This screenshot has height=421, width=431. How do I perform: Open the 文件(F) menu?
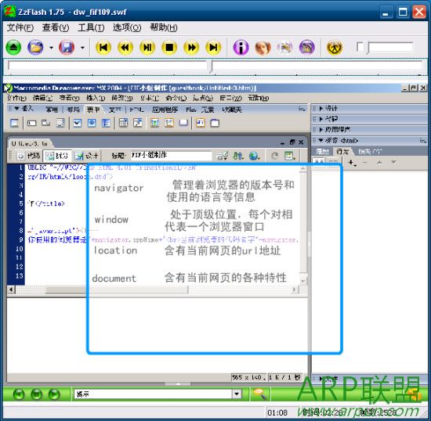coord(20,27)
